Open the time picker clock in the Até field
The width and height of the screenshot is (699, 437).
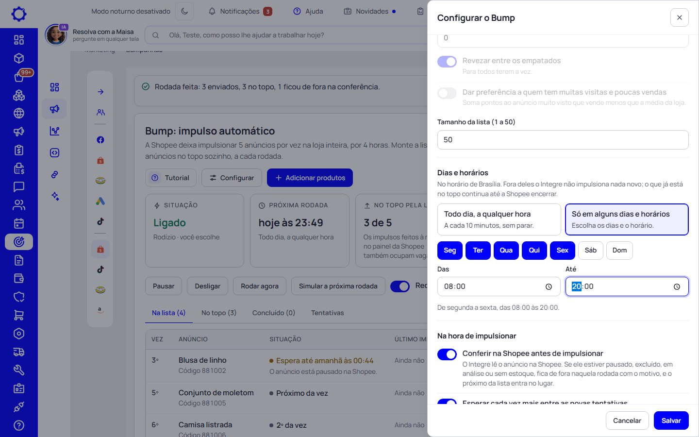coord(677,286)
